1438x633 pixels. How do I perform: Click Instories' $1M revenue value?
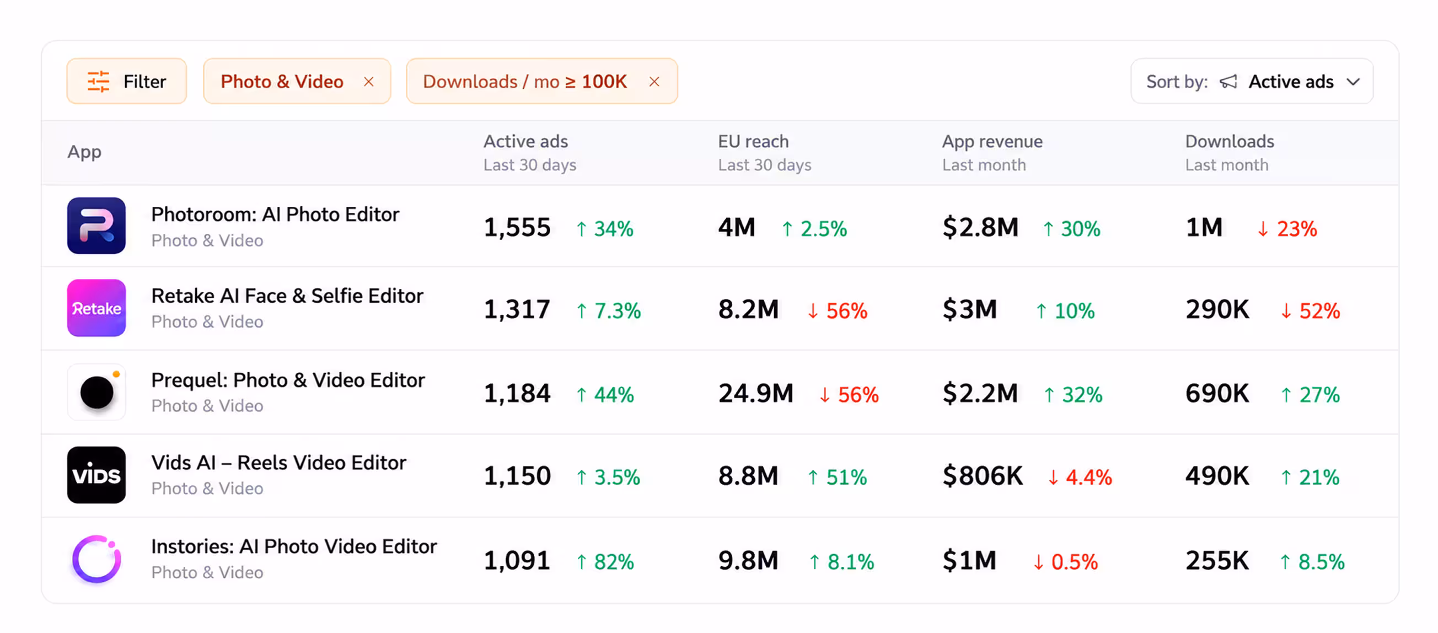970,560
